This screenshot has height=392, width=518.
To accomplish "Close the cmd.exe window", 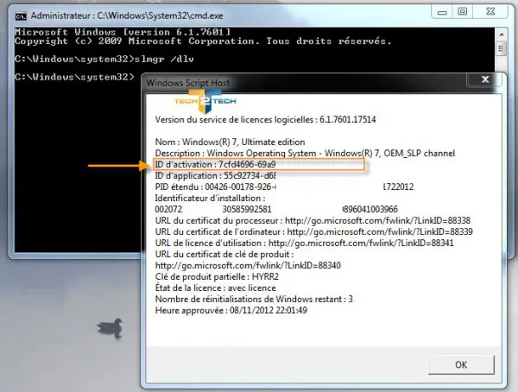I will point(490,12).
